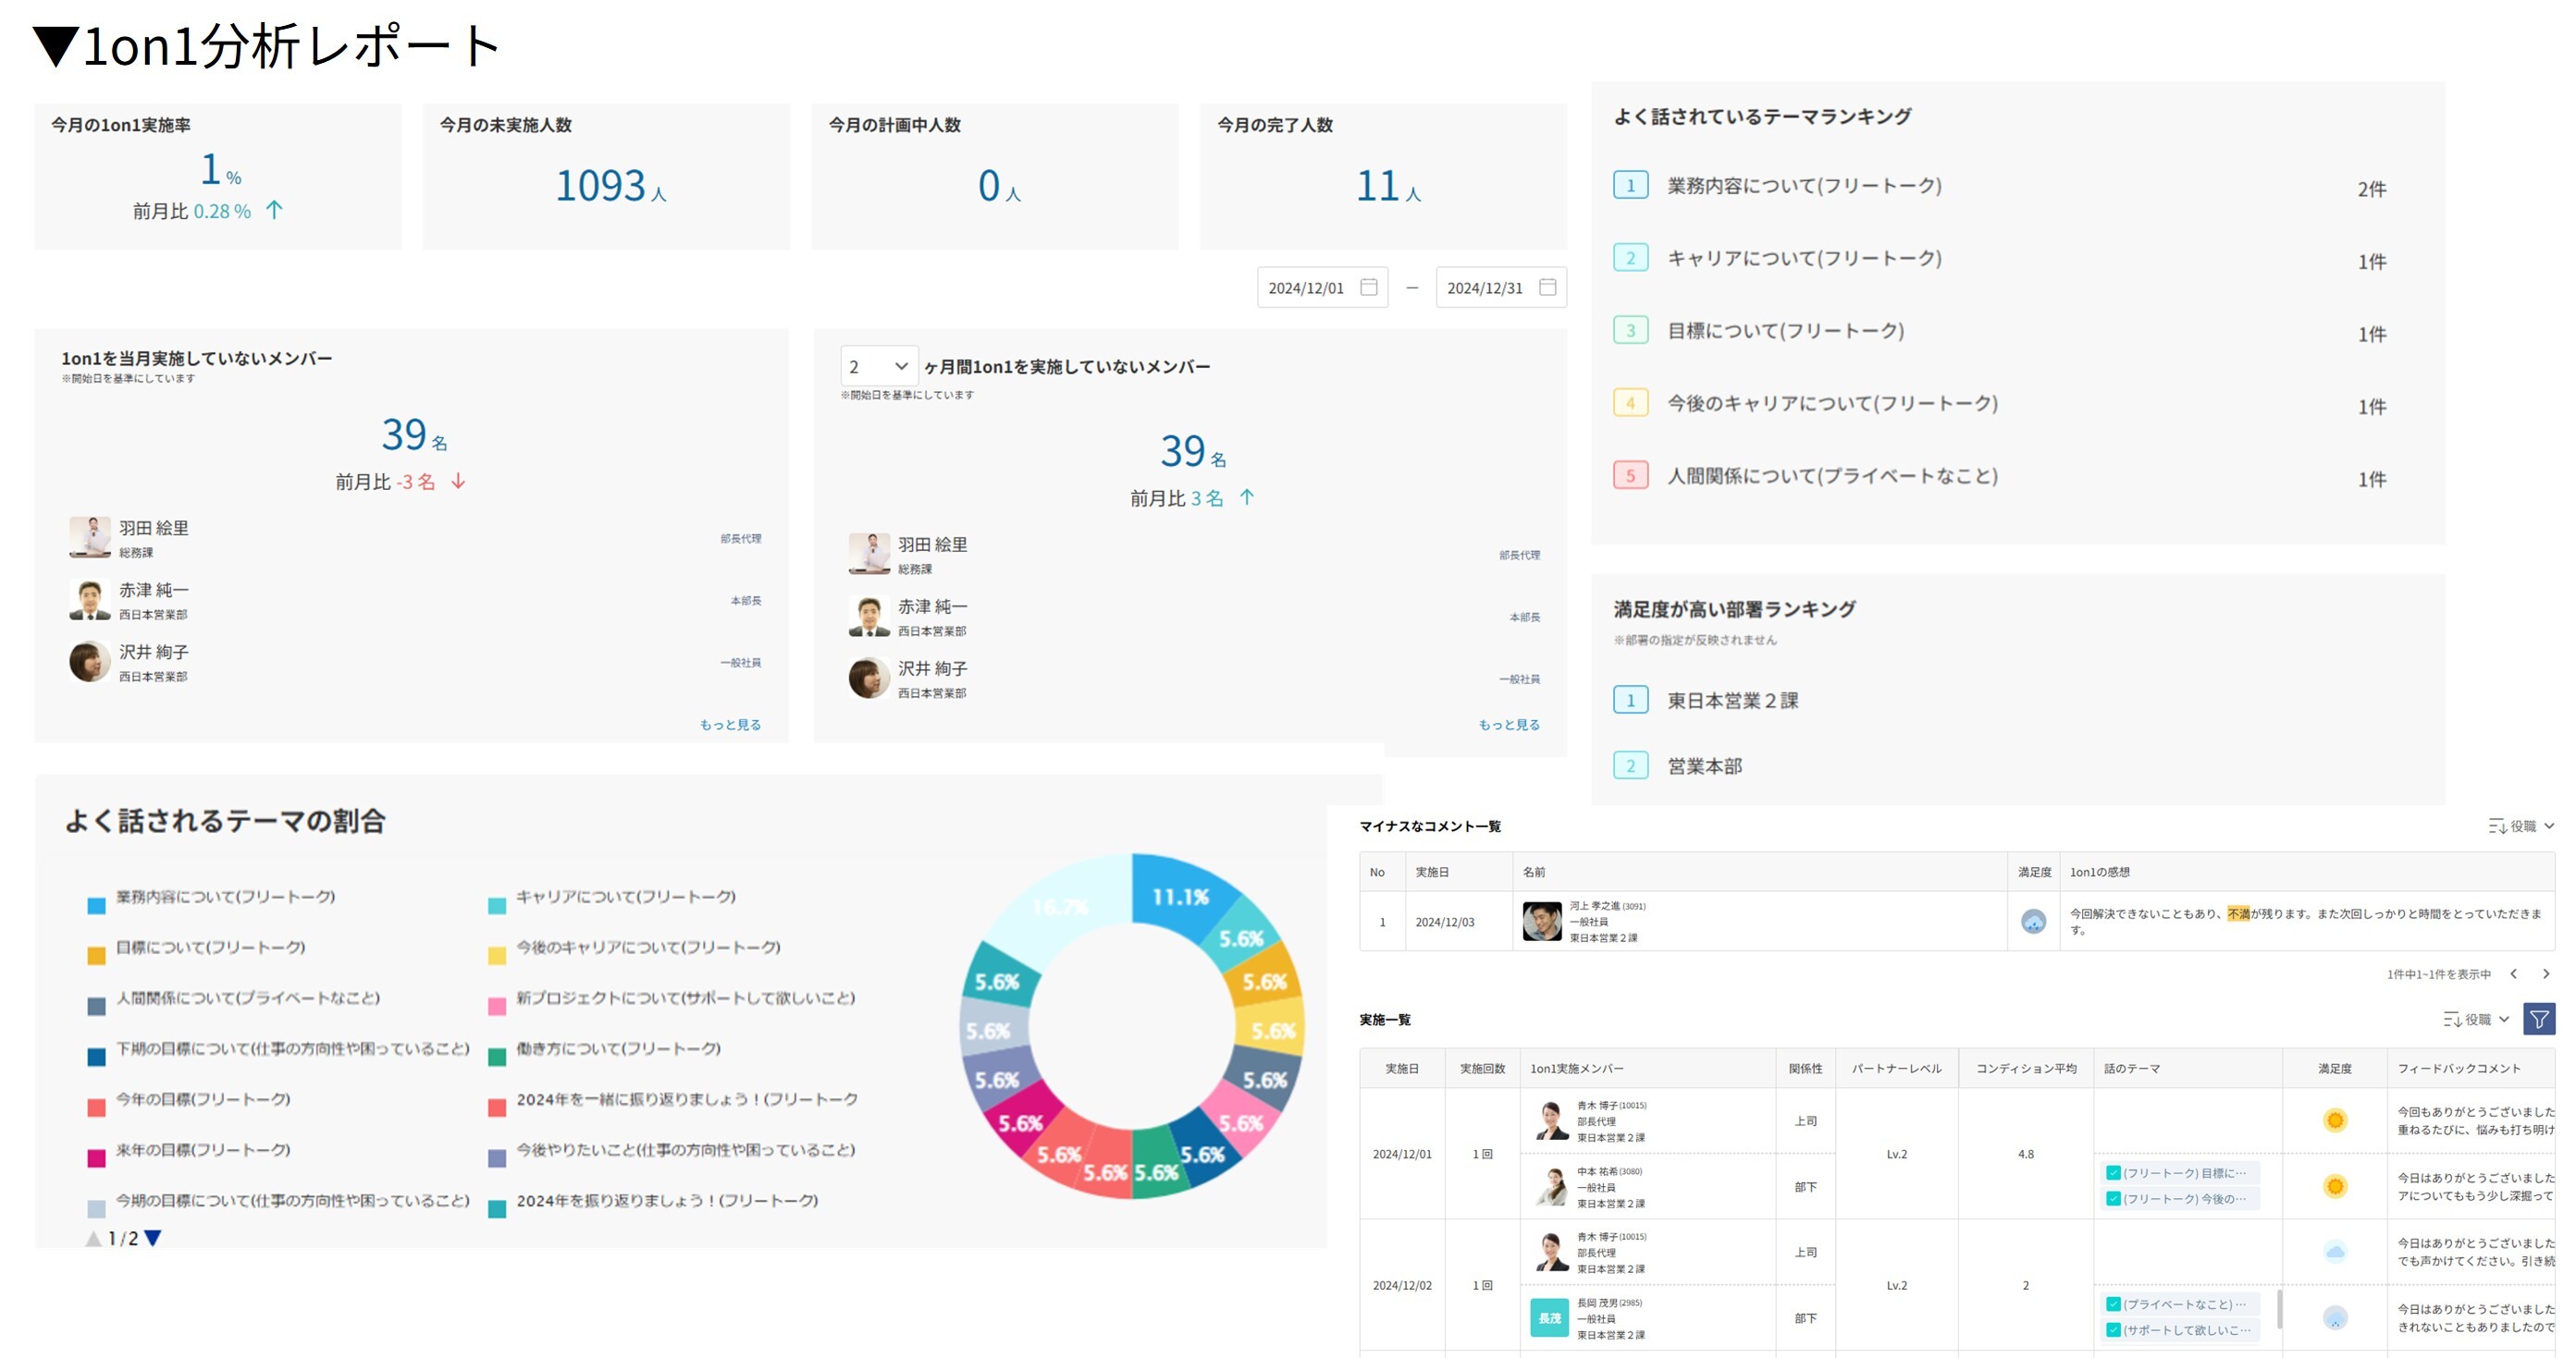2576x1358 pixels.
Task: Open the 役職 sort dropdown for 実施一覧
Action: pyautogui.click(x=2476, y=1020)
